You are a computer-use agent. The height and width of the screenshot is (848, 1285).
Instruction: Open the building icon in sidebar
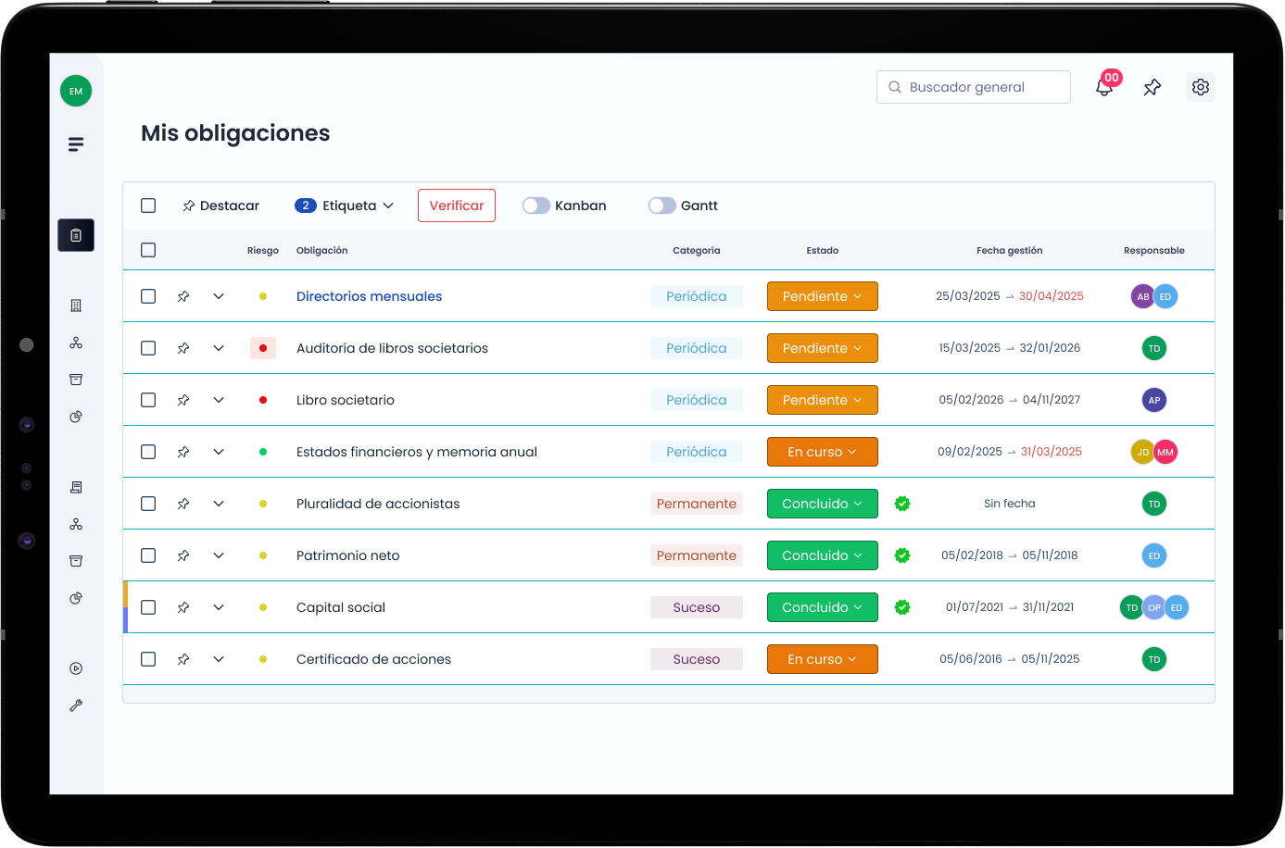pyautogui.click(x=76, y=306)
